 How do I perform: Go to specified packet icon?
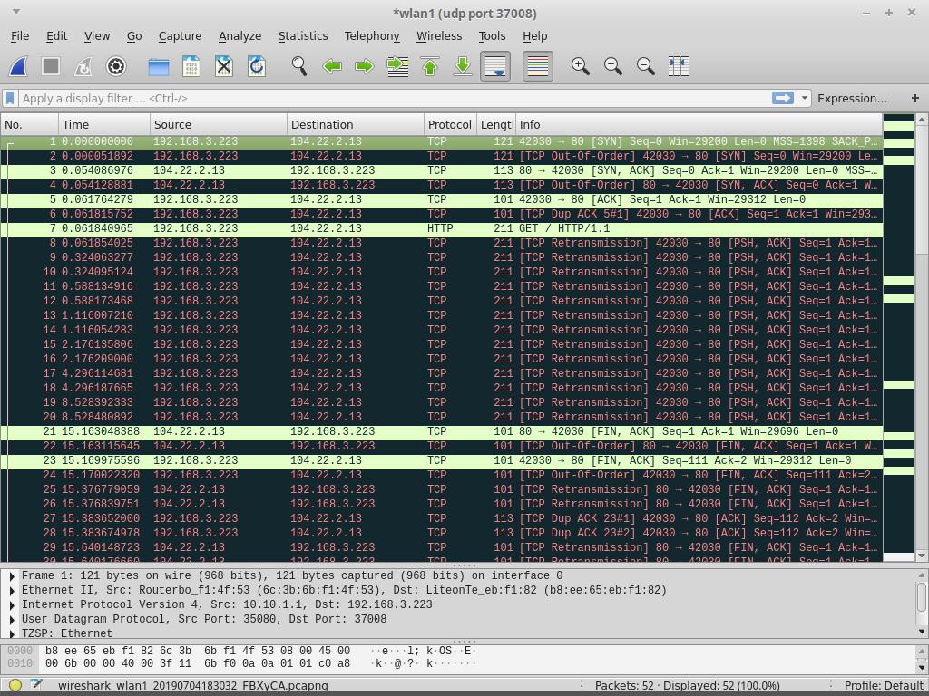397,66
